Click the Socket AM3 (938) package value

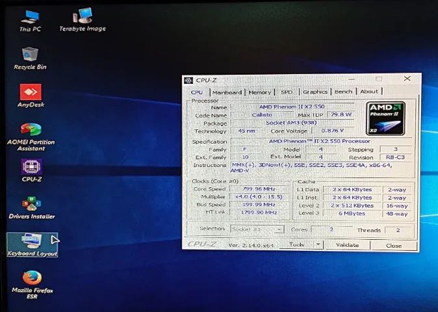point(291,123)
